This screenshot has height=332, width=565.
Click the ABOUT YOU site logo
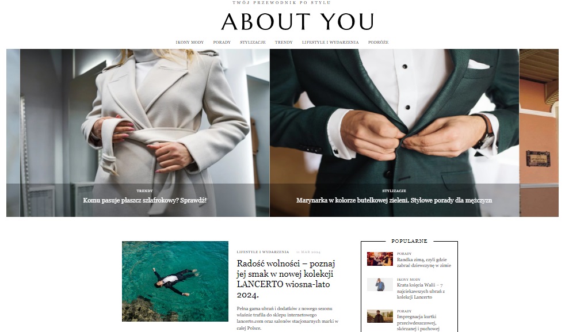point(297,22)
